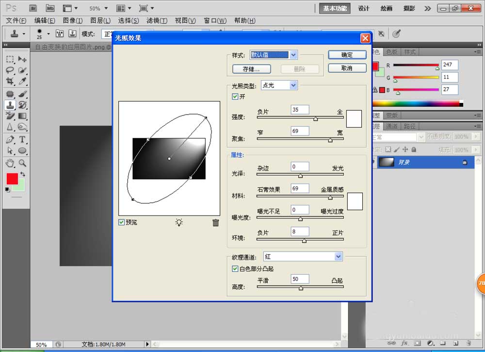485x352 pixels.
Task: Select the Lasso tool
Action: click(x=10, y=70)
